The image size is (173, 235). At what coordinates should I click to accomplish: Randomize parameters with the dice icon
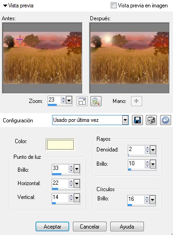(x=151, y=120)
